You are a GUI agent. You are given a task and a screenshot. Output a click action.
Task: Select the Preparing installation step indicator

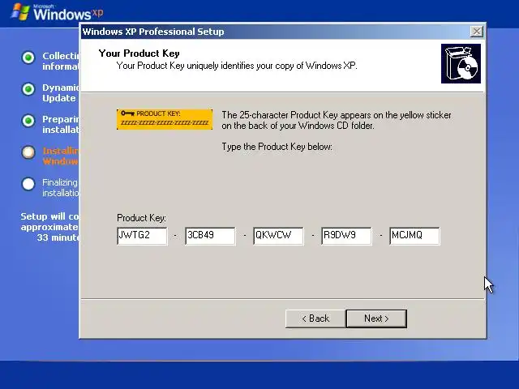pyautogui.click(x=28, y=121)
